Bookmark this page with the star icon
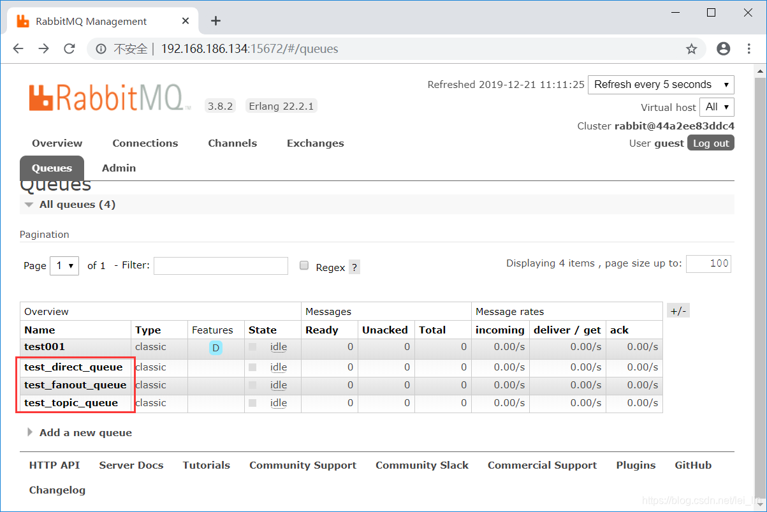The image size is (767, 512). (x=691, y=49)
